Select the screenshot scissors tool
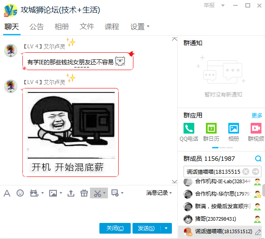Screen dimensions: 265x239 (97, 193)
